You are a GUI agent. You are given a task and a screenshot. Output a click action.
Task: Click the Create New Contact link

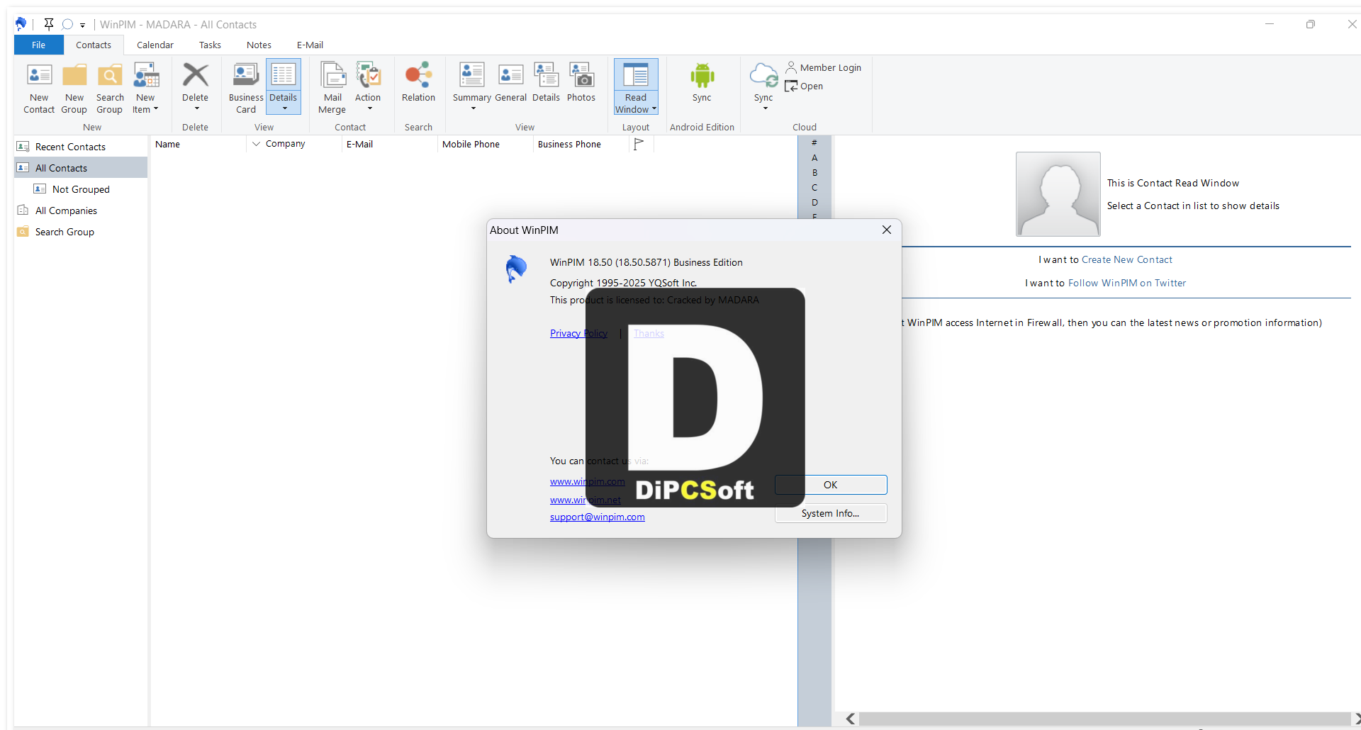tap(1126, 259)
